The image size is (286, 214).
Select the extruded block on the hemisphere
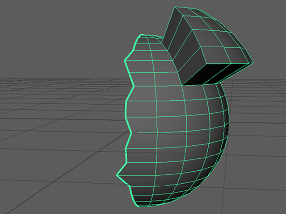208,46
